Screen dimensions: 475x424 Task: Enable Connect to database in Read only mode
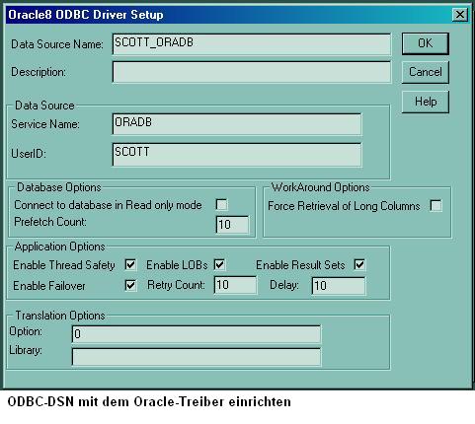[221, 204]
